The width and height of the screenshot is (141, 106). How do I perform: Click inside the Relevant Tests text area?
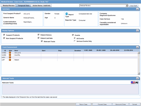click(x=70, y=89)
